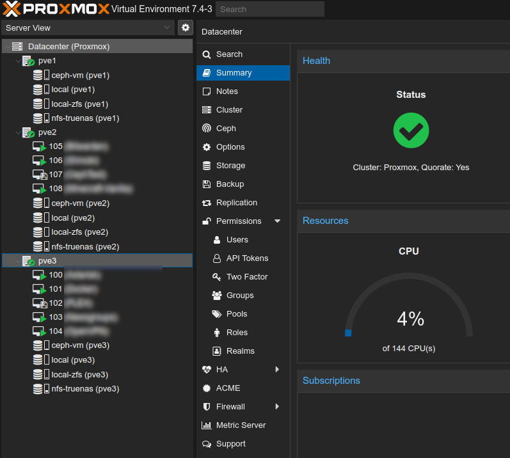Click the pve3 node icon
Image resolution: width=510 pixels, height=458 pixels.
coord(28,261)
